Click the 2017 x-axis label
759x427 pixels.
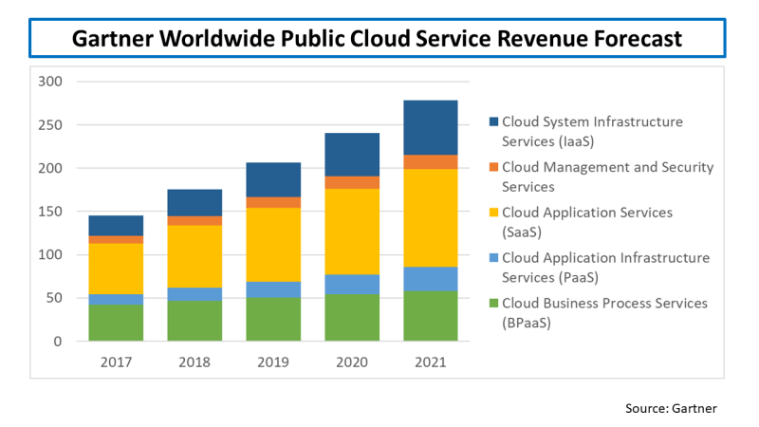[117, 362]
